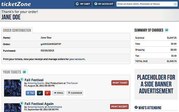This screenshot has height=112, width=179.
Task: Open My Cart
Action: (83, 4)
